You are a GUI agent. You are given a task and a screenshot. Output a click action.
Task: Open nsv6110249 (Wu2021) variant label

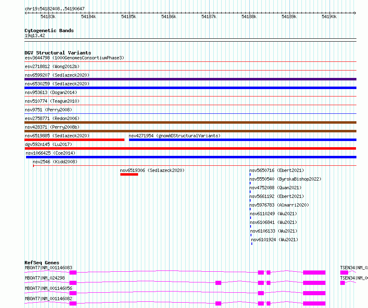[273, 214]
